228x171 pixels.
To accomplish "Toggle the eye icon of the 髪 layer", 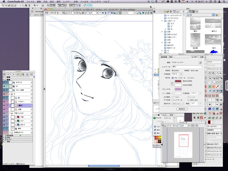I will point(4,98).
